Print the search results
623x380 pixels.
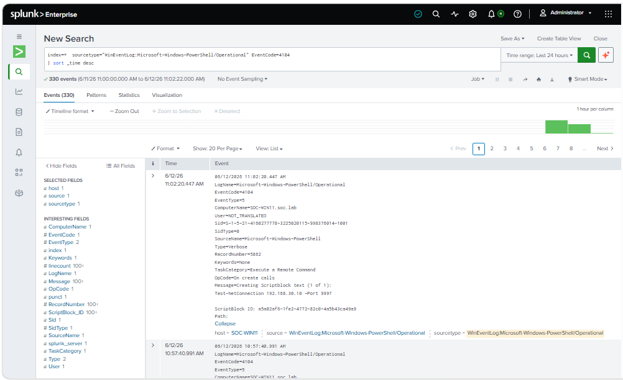pos(539,79)
